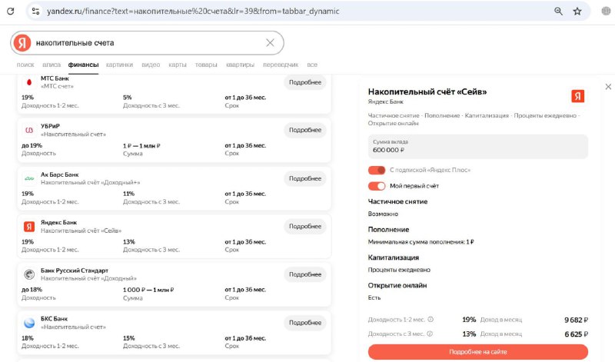Expand the все tab list

[x=312, y=65]
